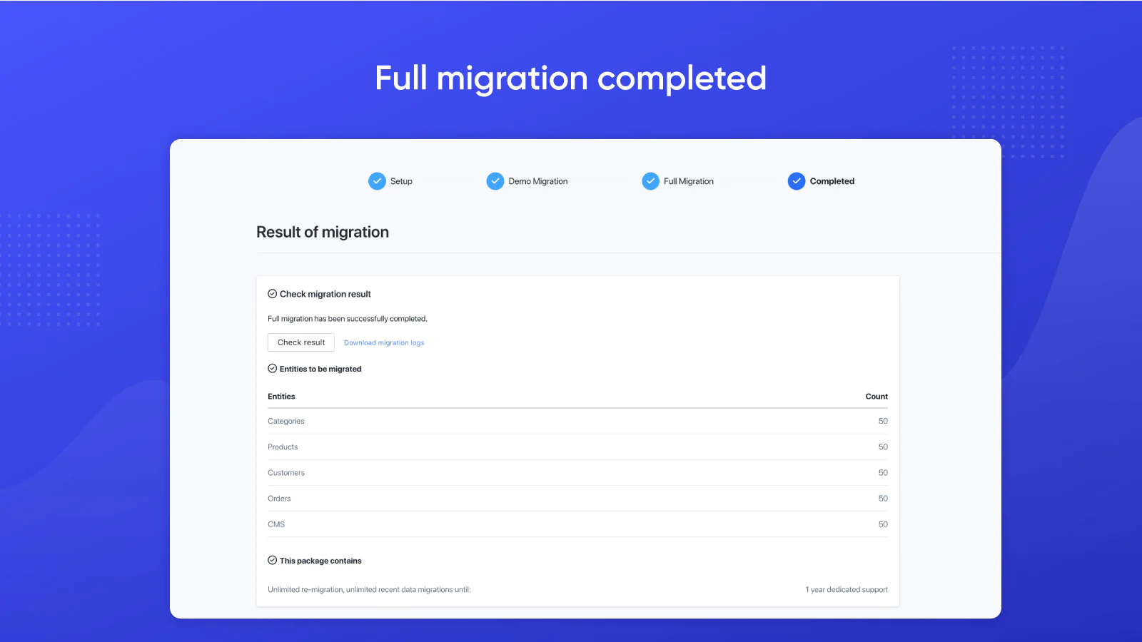This screenshot has width=1142, height=642.
Task: Open the Demo Migration step label
Action: pyautogui.click(x=538, y=181)
